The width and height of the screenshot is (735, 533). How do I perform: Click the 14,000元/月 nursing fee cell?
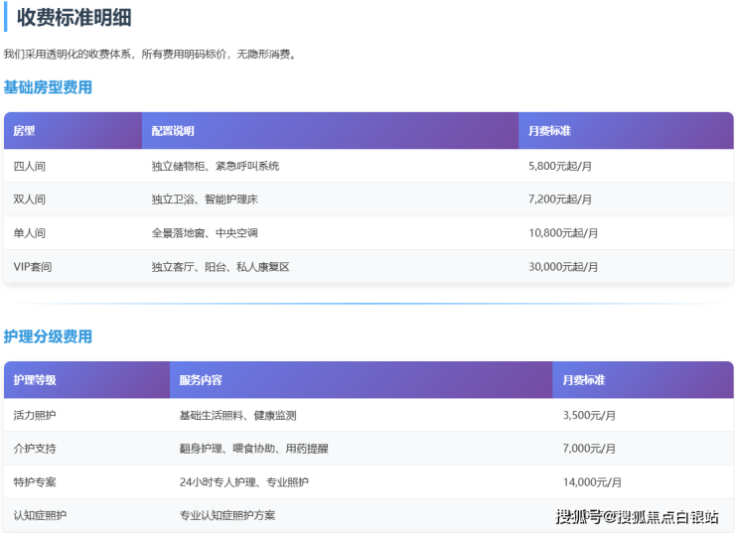592,482
